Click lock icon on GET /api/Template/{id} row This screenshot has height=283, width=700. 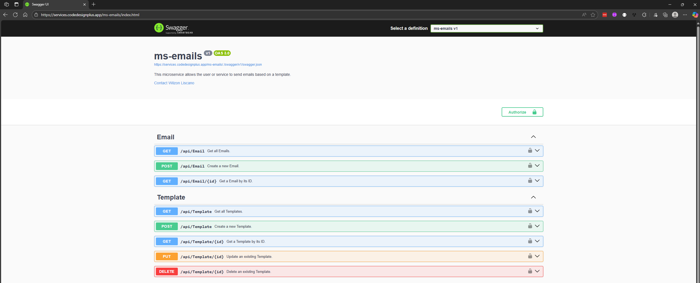click(530, 241)
